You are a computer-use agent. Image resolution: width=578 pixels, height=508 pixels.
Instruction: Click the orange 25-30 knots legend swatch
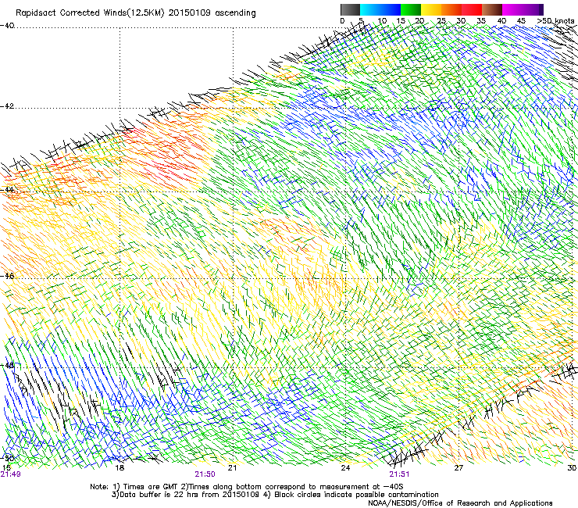click(451, 9)
